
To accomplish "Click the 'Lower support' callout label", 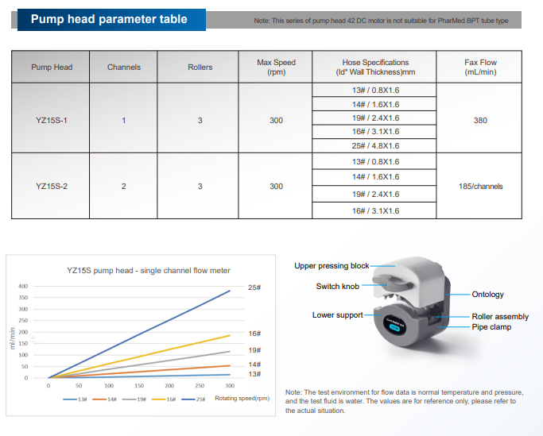I will pyautogui.click(x=338, y=314).
